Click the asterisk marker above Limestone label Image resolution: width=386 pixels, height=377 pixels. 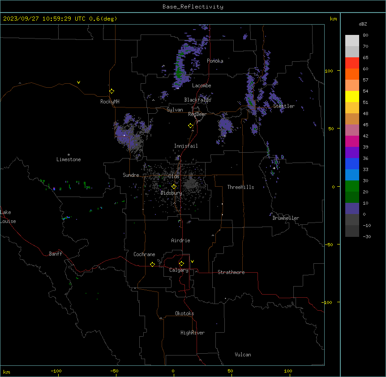69,155
